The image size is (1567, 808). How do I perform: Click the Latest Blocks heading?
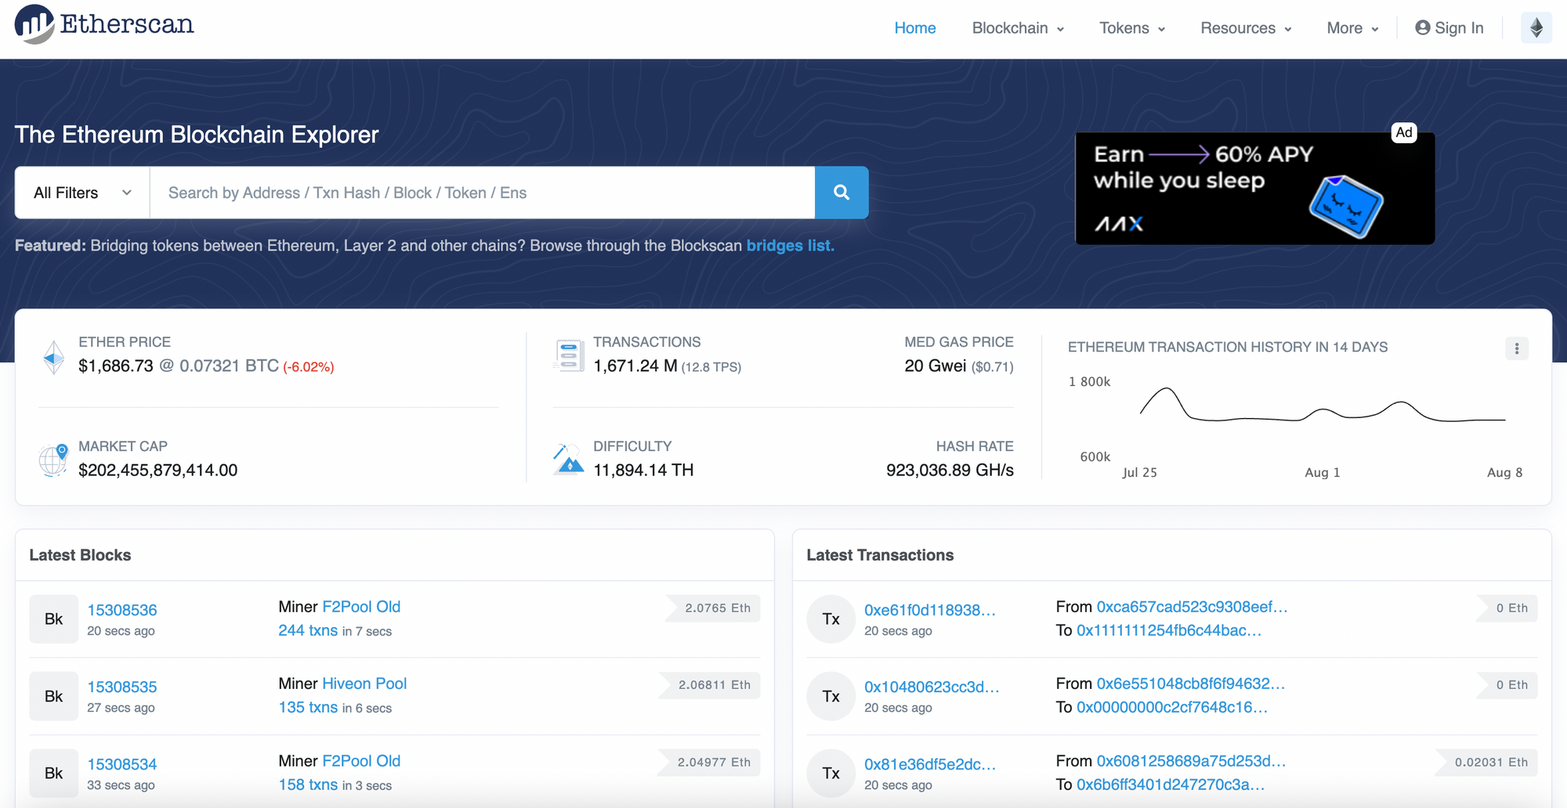pyautogui.click(x=80, y=555)
